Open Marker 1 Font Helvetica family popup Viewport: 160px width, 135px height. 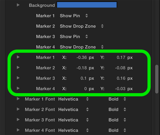click(74, 99)
